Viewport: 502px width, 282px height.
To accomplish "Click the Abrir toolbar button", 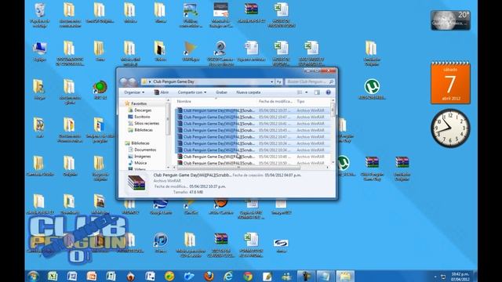I will (x=162, y=92).
